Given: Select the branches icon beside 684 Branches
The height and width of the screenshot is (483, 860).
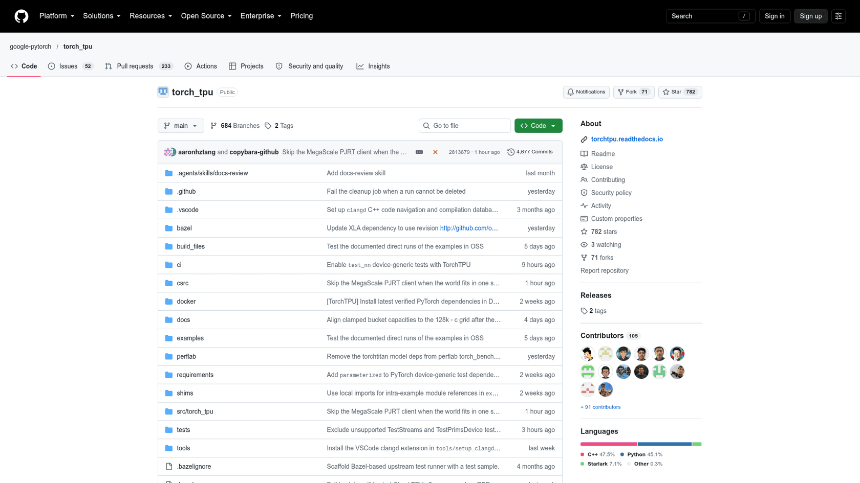Looking at the screenshot, I should 213,126.
